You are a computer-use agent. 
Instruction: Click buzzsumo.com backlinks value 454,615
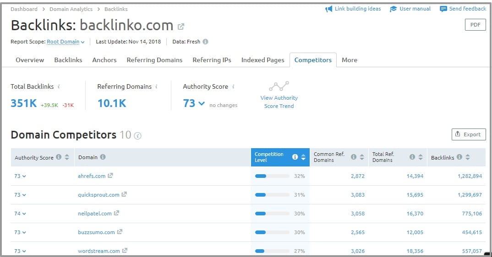(x=472, y=233)
